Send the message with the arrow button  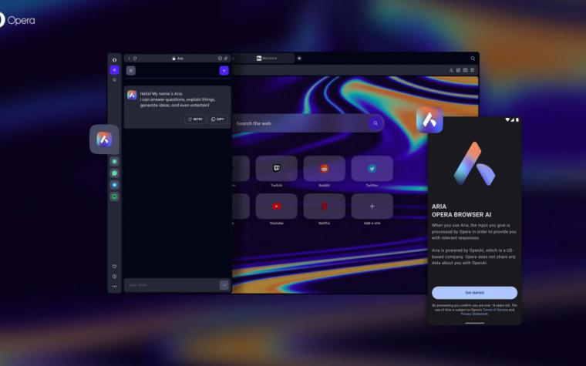point(224,285)
